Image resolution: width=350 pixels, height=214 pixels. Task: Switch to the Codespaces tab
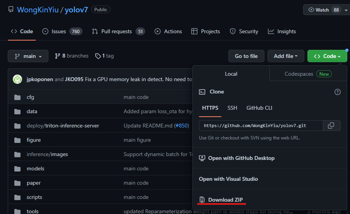pyautogui.click(x=308, y=74)
